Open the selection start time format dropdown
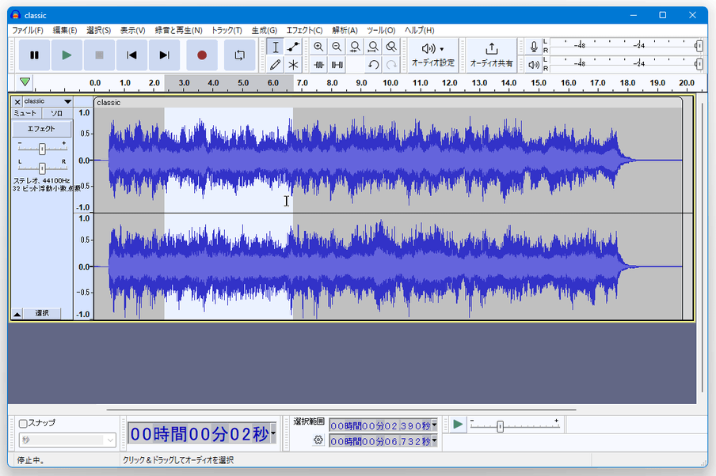 point(434,425)
